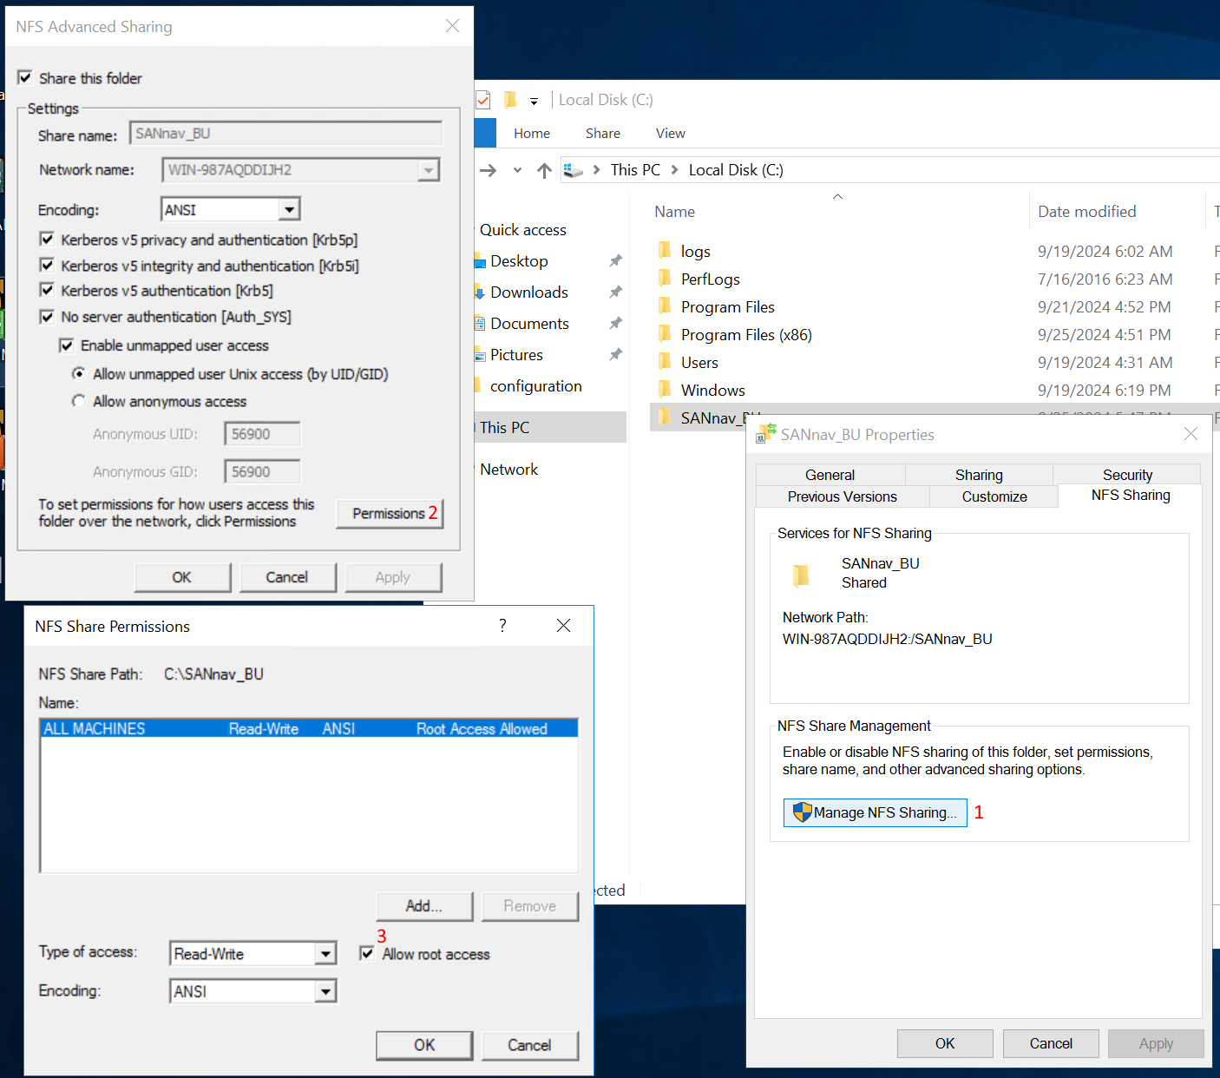This screenshot has height=1078, width=1220.
Task: Click inside the Anonymous UID field
Action: [x=261, y=433]
